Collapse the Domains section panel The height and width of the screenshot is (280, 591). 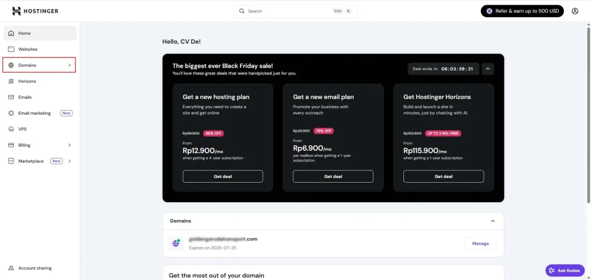(492, 221)
